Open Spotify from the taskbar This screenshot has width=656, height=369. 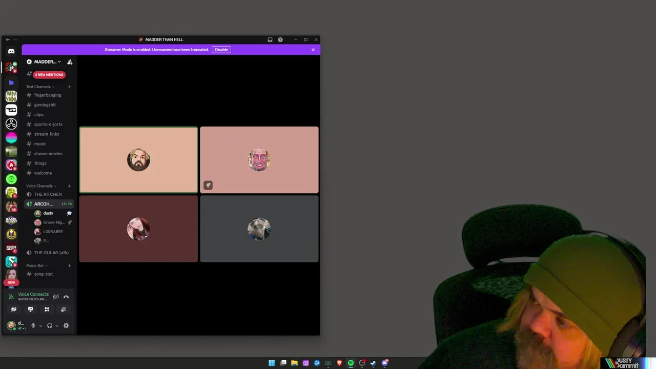click(x=351, y=363)
